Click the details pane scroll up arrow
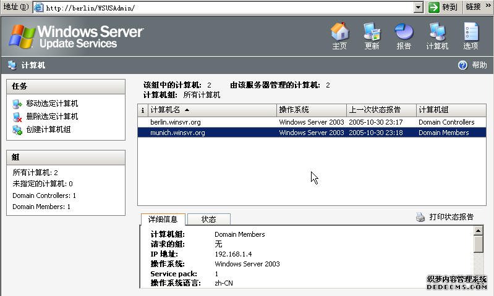494x296 pixels. (x=479, y=231)
